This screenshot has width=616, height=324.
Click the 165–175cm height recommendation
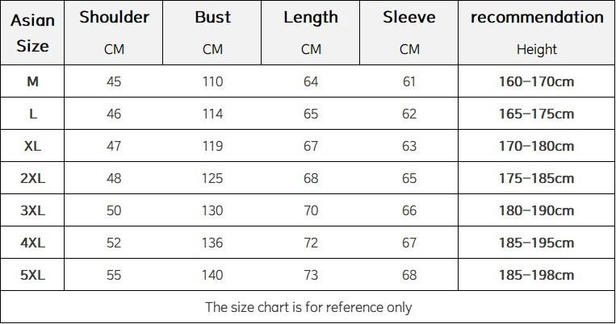[x=537, y=114]
